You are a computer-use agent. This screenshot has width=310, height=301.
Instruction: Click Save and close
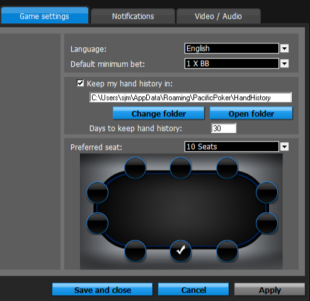point(103,290)
